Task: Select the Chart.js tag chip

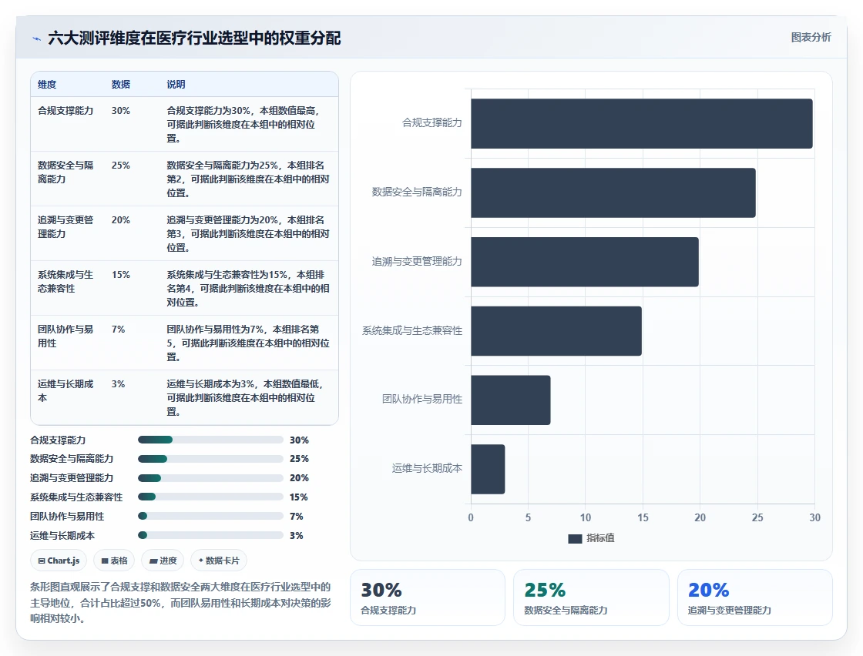Action: [x=59, y=561]
